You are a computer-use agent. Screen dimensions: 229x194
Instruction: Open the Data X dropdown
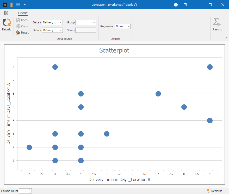[x=61, y=30]
